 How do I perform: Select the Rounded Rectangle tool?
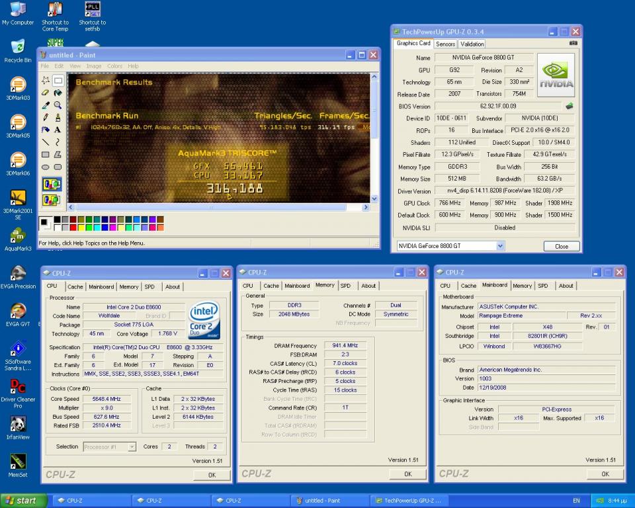58,167
